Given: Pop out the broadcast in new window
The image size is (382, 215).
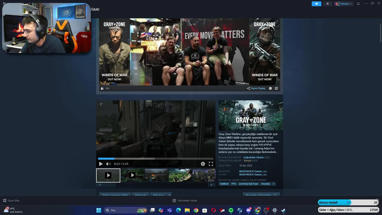Looking at the screenshot, I should (x=276, y=88).
